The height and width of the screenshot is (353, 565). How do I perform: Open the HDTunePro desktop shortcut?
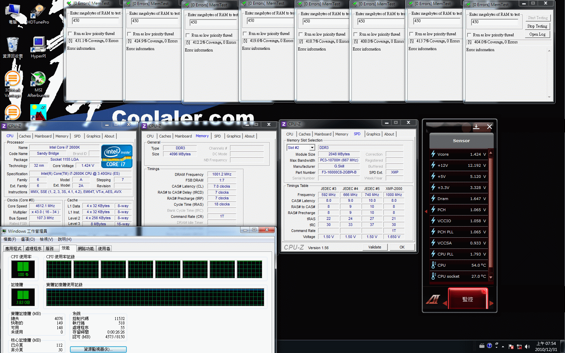tap(38, 14)
